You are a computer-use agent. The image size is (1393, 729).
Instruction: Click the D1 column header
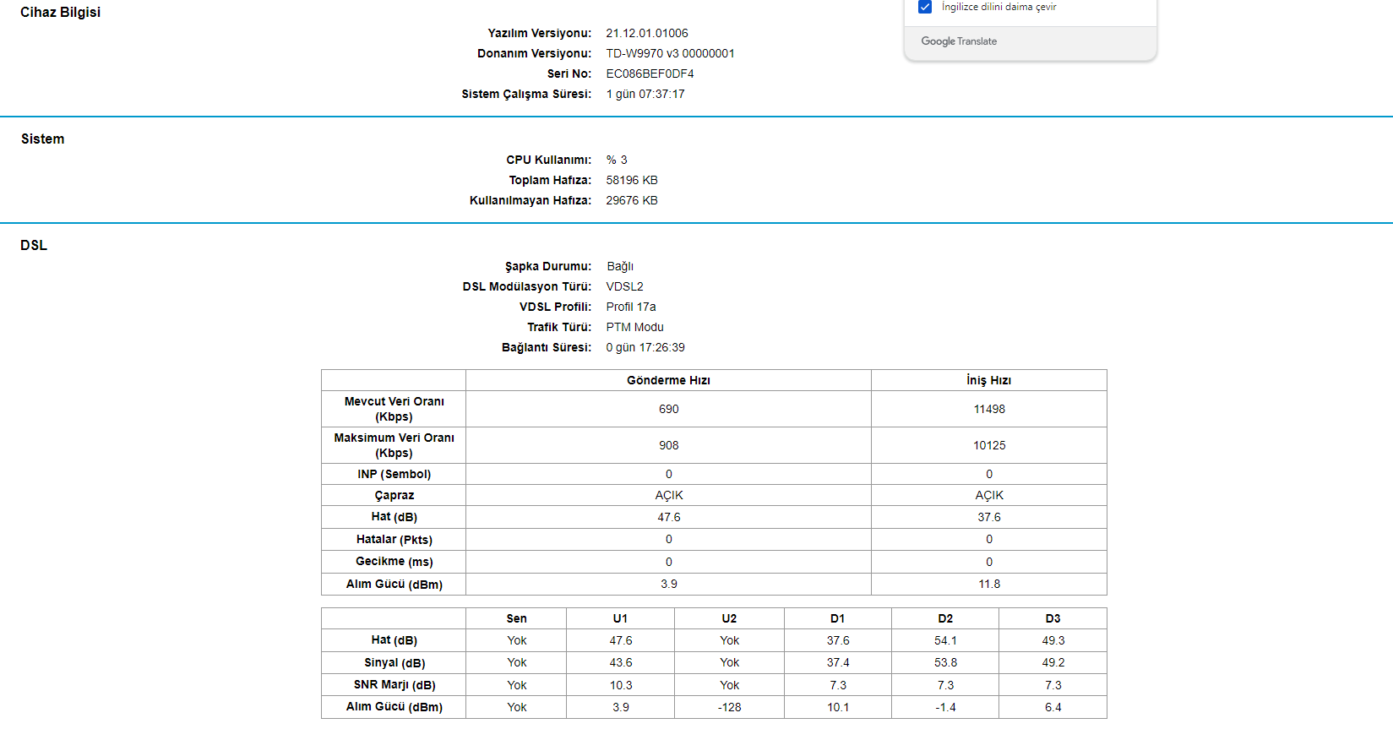tap(837, 618)
